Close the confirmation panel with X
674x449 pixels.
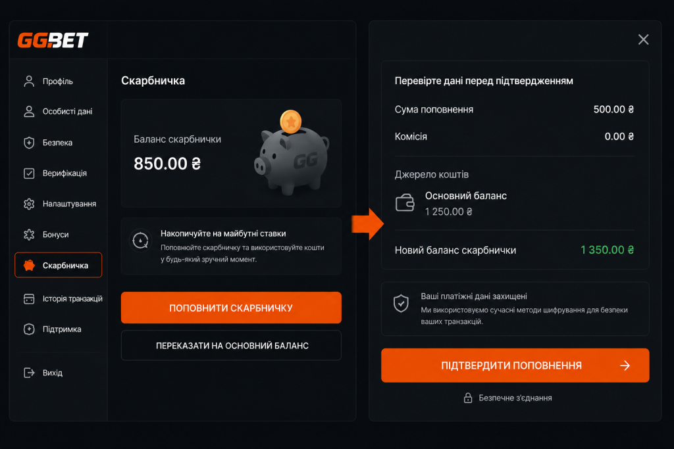(644, 39)
